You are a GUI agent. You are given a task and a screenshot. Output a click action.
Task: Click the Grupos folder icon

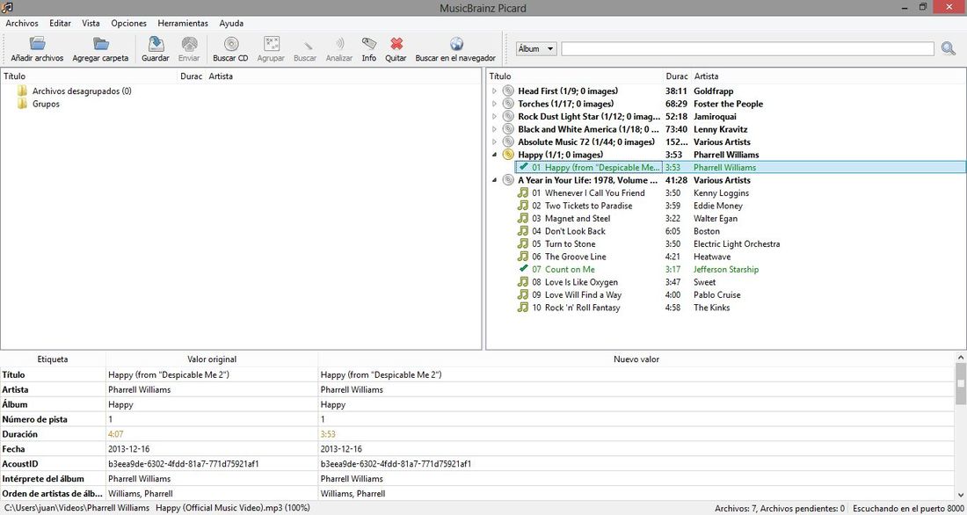(x=23, y=105)
